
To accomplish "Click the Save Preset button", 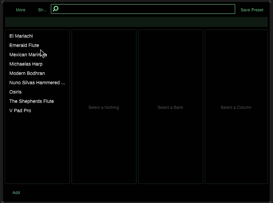I will (252, 10).
